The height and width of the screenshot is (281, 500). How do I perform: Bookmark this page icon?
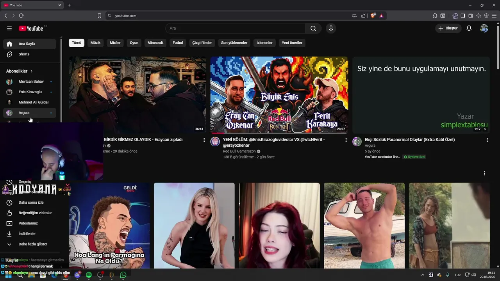(x=99, y=16)
